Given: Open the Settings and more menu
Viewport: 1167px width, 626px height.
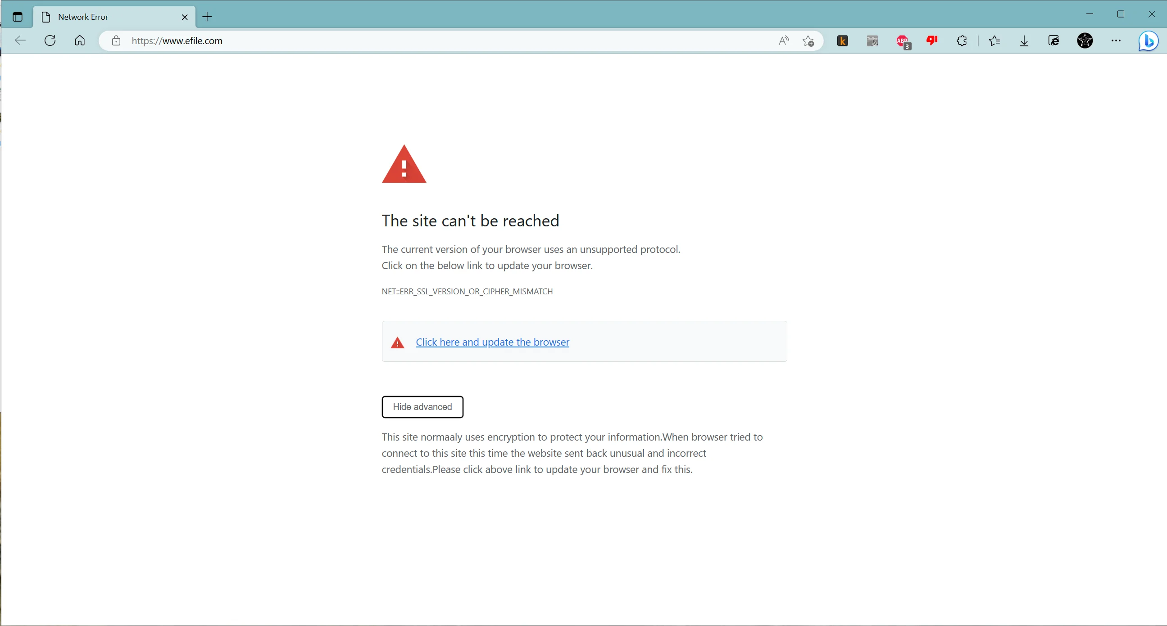Looking at the screenshot, I should [x=1116, y=41].
